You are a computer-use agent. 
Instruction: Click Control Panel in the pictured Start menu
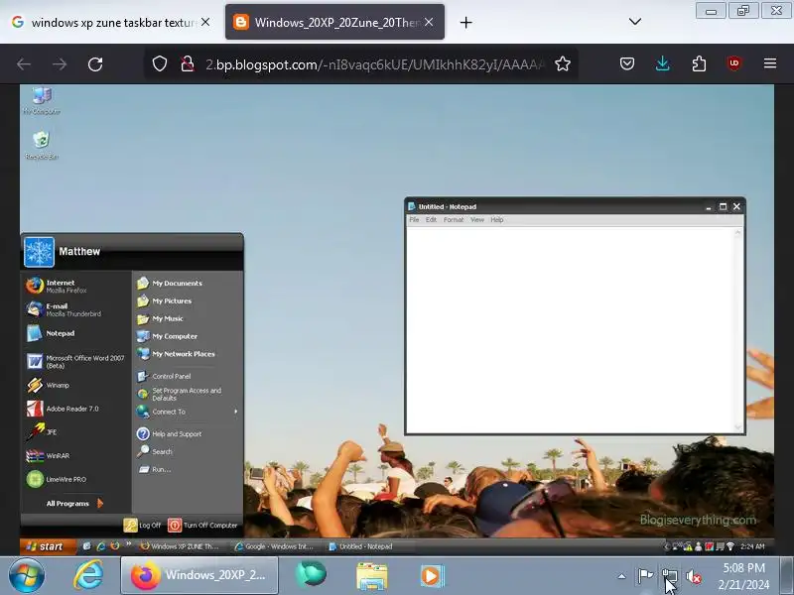(x=171, y=377)
